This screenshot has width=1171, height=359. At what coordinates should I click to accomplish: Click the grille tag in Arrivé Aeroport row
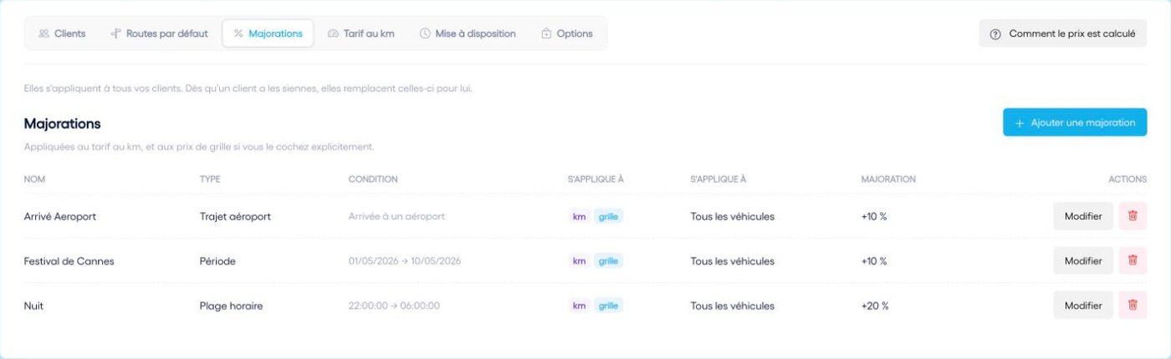pyautogui.click(x=608, y=216)
